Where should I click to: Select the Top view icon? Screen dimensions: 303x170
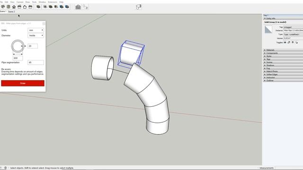click(x=9, y=7)
